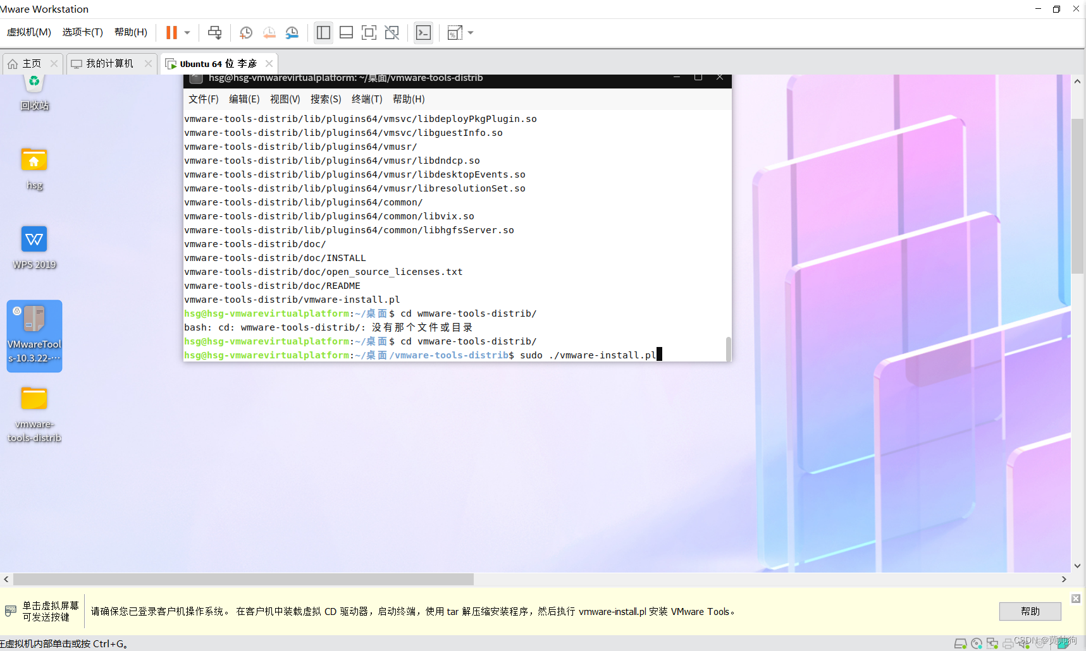The width and height of the screenshot is (1086, 651).
Task: Toggle the library sidebar view icon
Action: [323, 32]
